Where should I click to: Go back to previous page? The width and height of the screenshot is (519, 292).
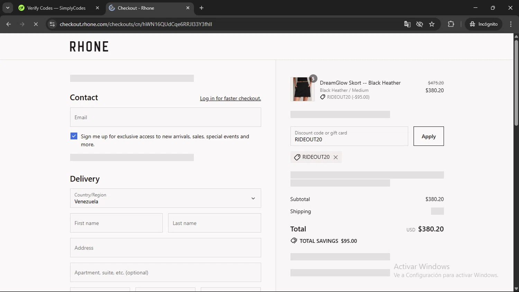coord(9,24)
